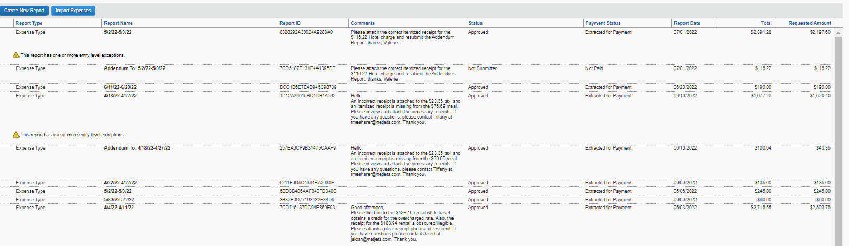Screen dimensions: 849x246
Task: Click the vertical scrollbar track
Action: (x=838, y=141)
